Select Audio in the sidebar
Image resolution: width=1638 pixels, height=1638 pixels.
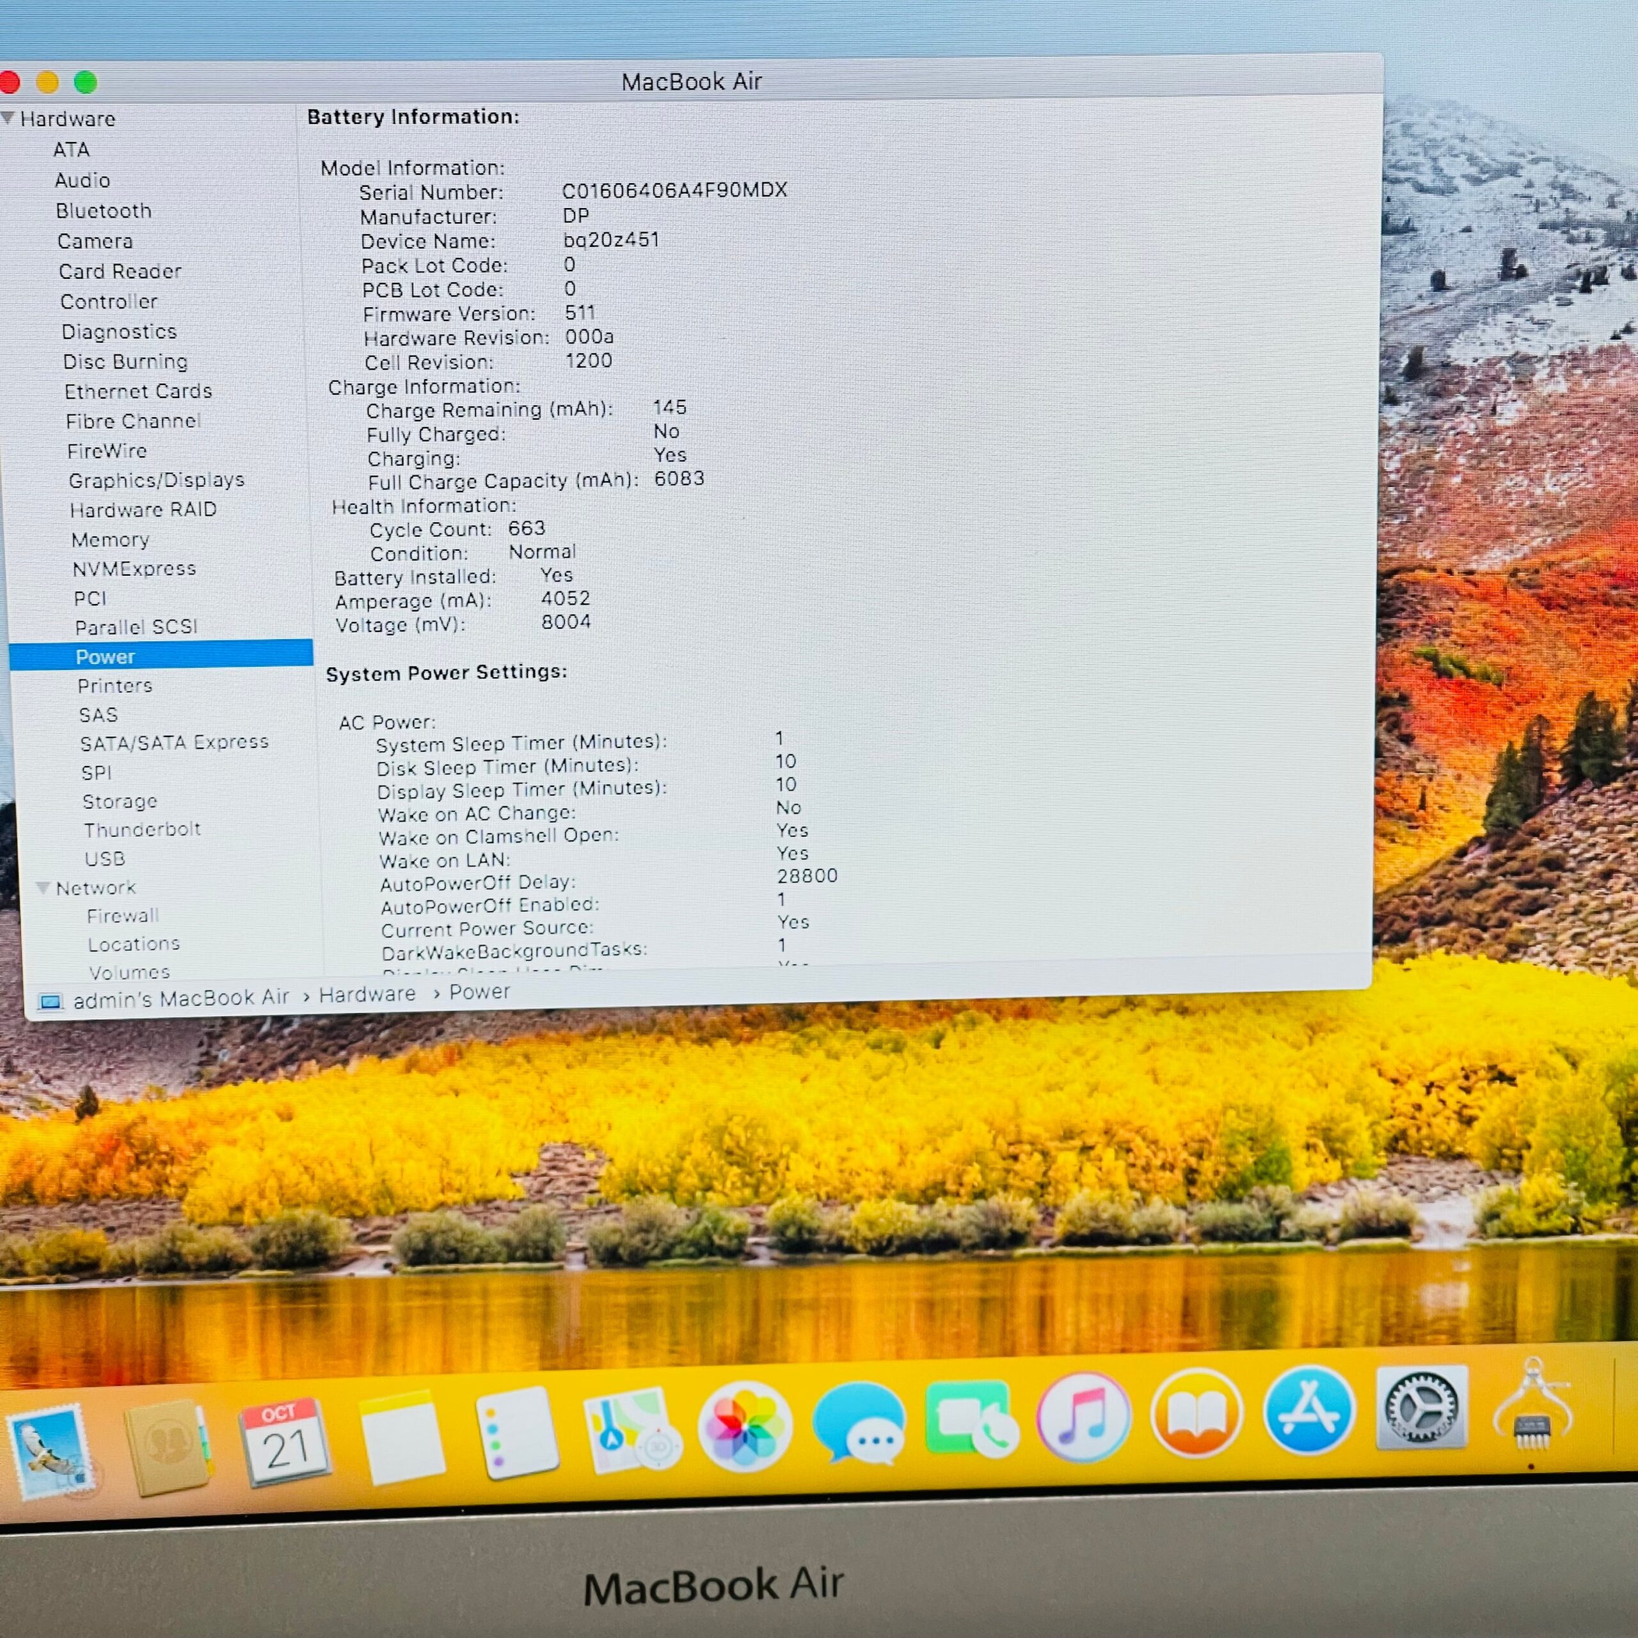[83, 180]
